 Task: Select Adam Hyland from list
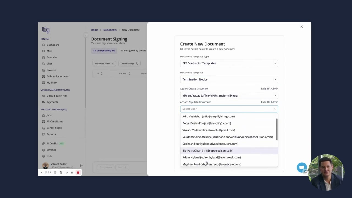[x=229, y=157]
